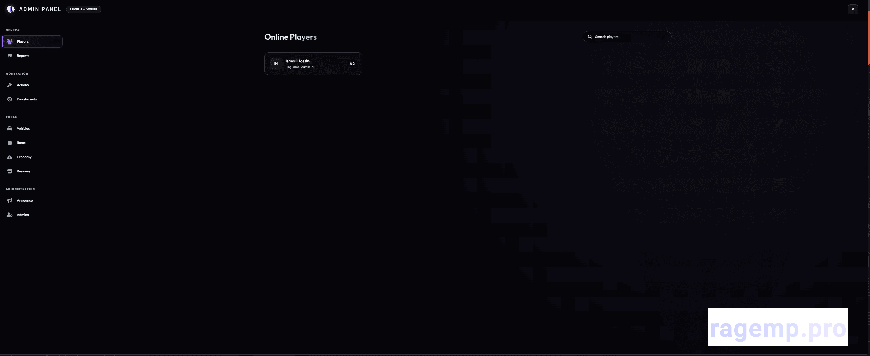Click the Reports flag icon
This screenshot has height=356, width=870.
[x=10, y=56]
